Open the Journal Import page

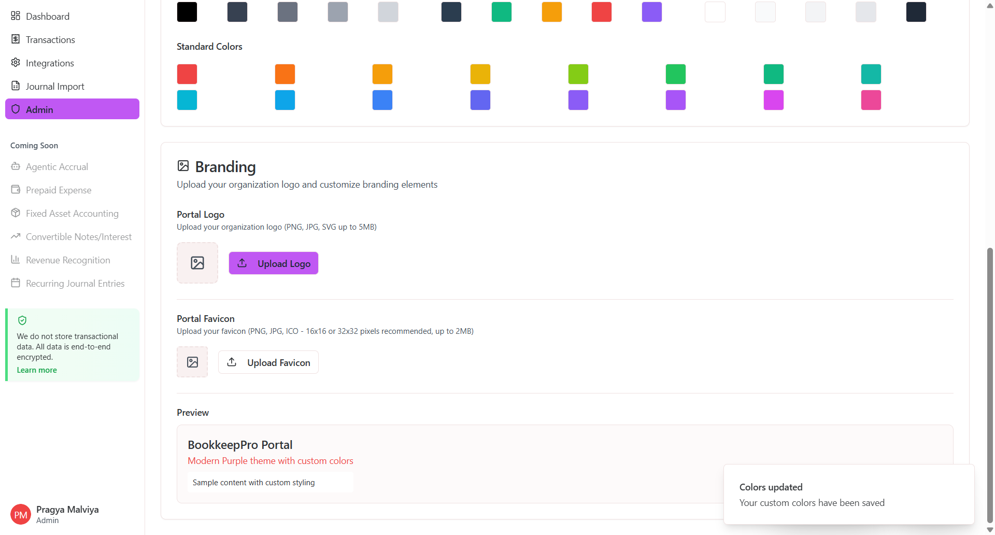55,87
